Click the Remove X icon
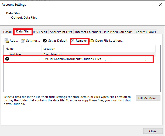The image size is (165, 136). tap(73, 41)
